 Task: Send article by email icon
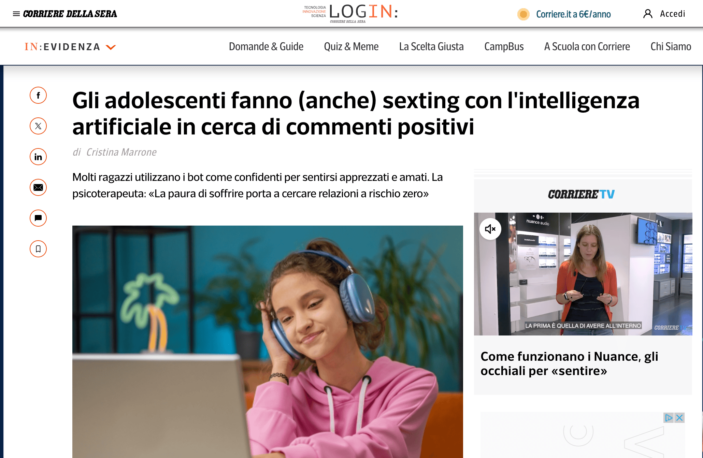pyautogui.click(x=38, y=187)
